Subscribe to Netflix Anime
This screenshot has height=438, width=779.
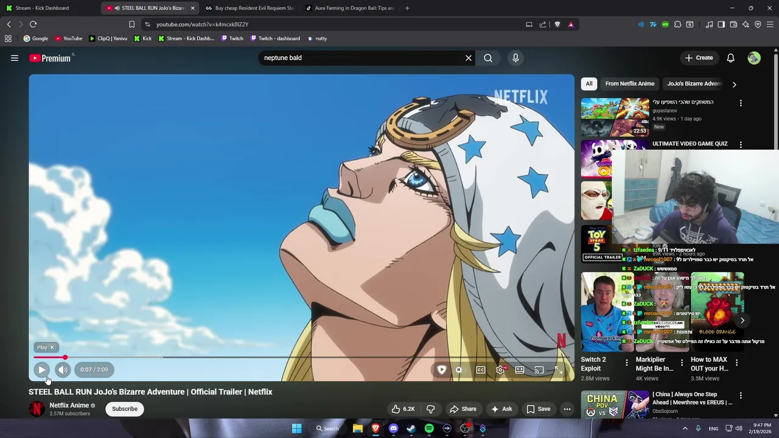point(125,409)
